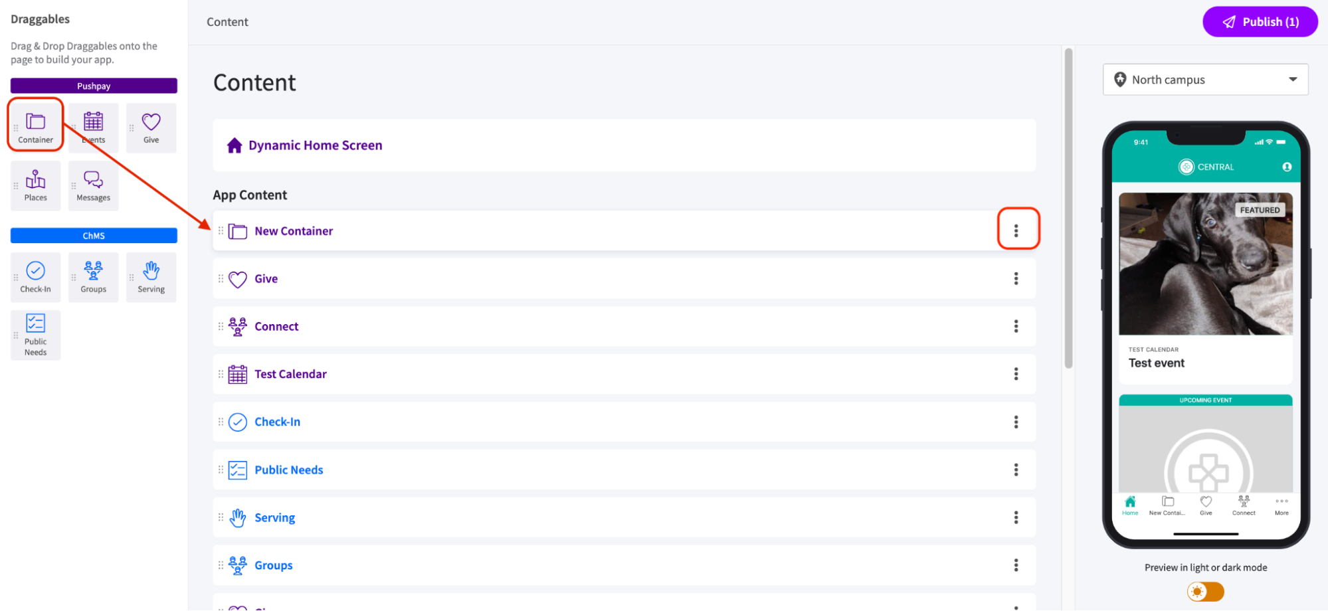Select the Serving hand draggable
1328x611 pixels.
pos(151,276)
